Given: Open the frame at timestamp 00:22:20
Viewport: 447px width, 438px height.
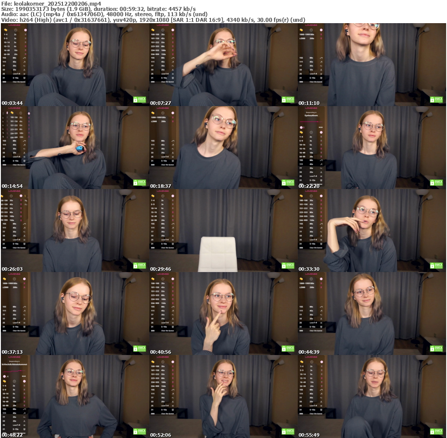Looking at the screenshot, I should (x=371, y=148).
